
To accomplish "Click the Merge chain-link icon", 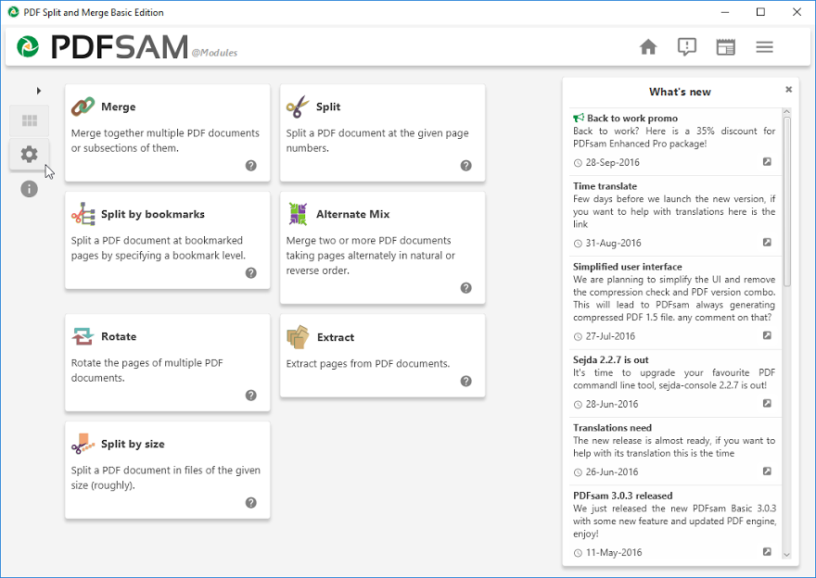I will pyautogui.click(x=83, y=107).
